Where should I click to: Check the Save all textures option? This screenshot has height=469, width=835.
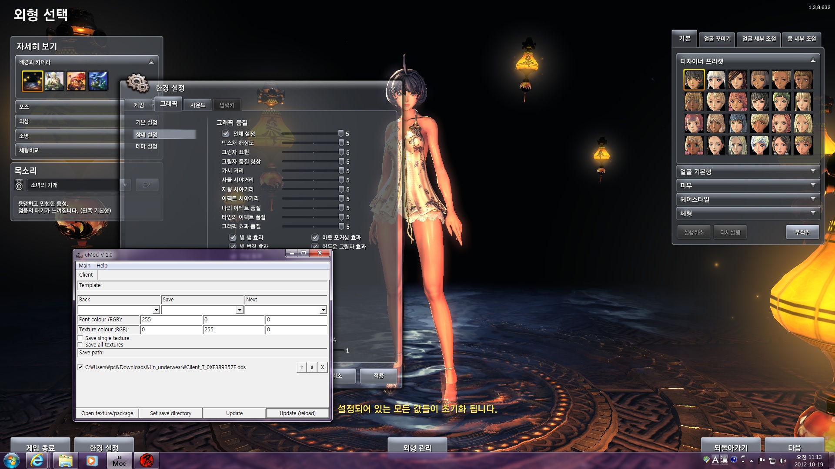(80, 345)
